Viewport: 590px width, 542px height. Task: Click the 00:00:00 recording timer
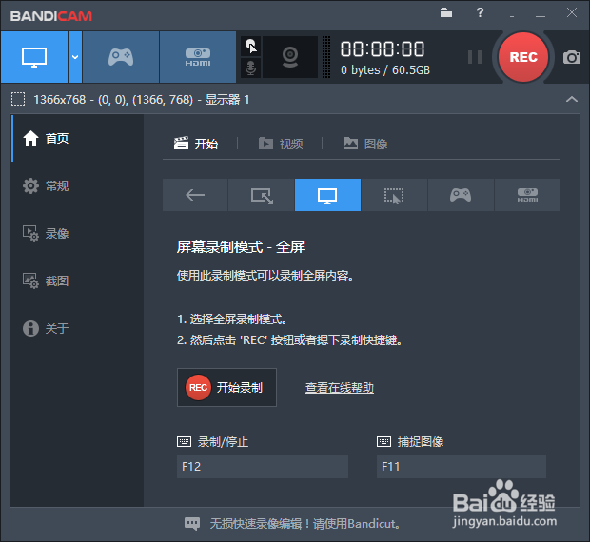pyautogui.click(x=383, y=49)
